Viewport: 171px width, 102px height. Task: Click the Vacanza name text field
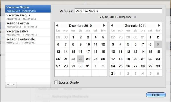pos(118,11)
